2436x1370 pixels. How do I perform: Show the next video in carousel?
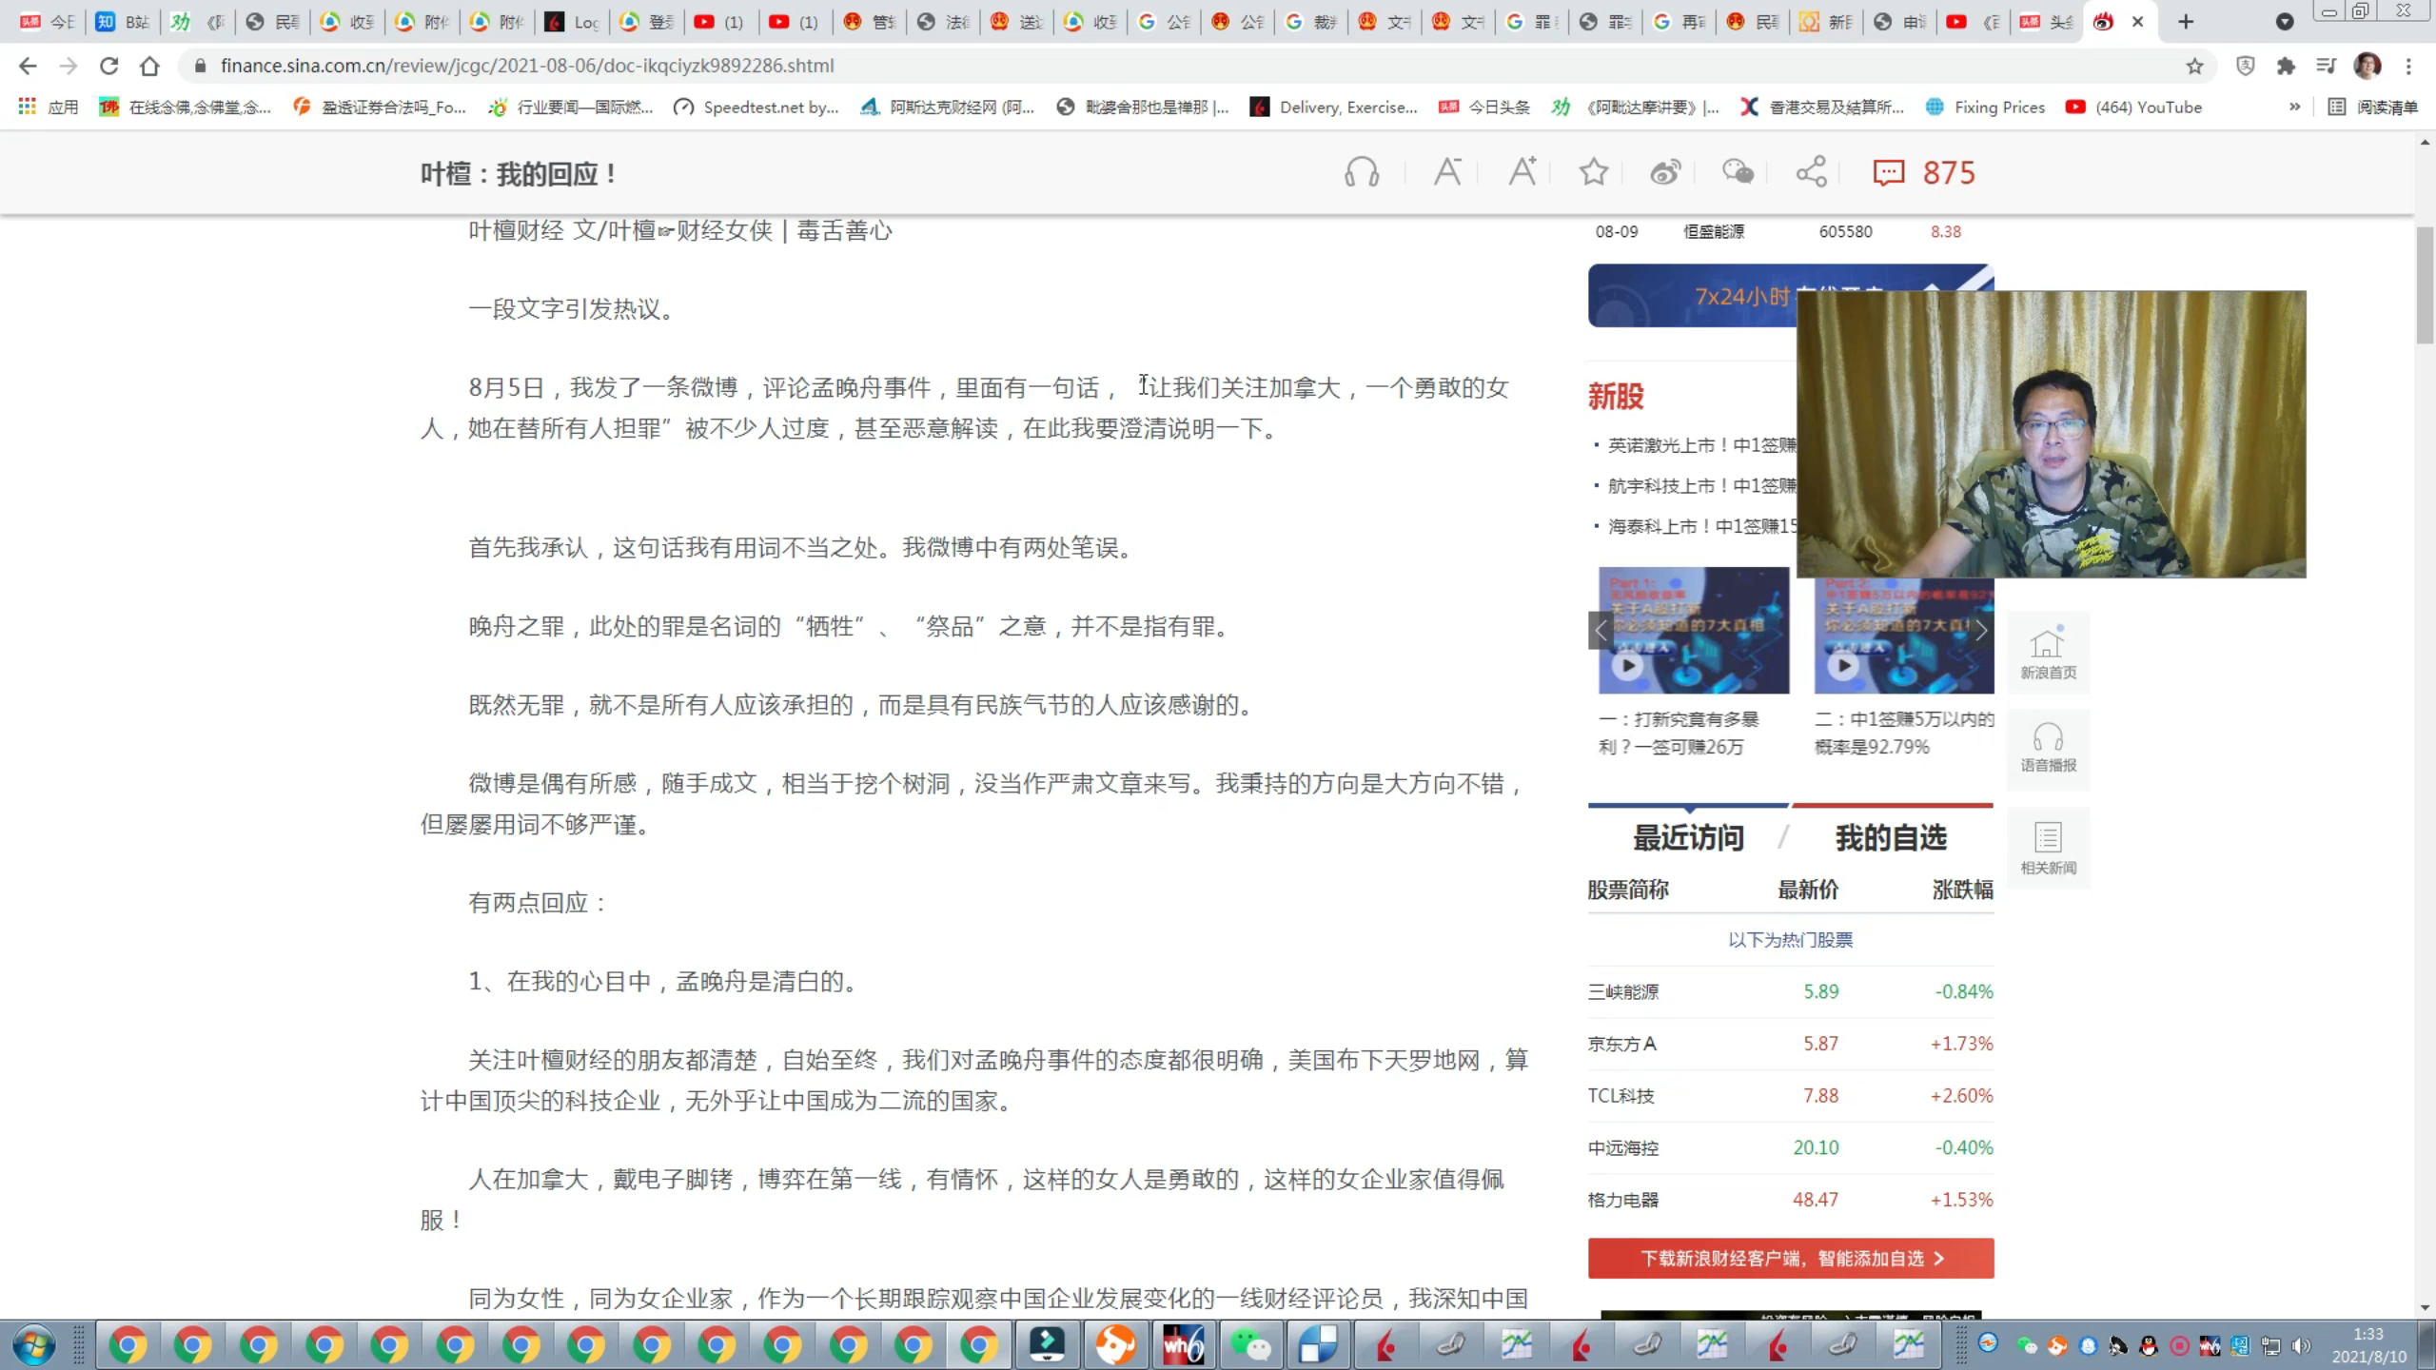point(1981,631)
